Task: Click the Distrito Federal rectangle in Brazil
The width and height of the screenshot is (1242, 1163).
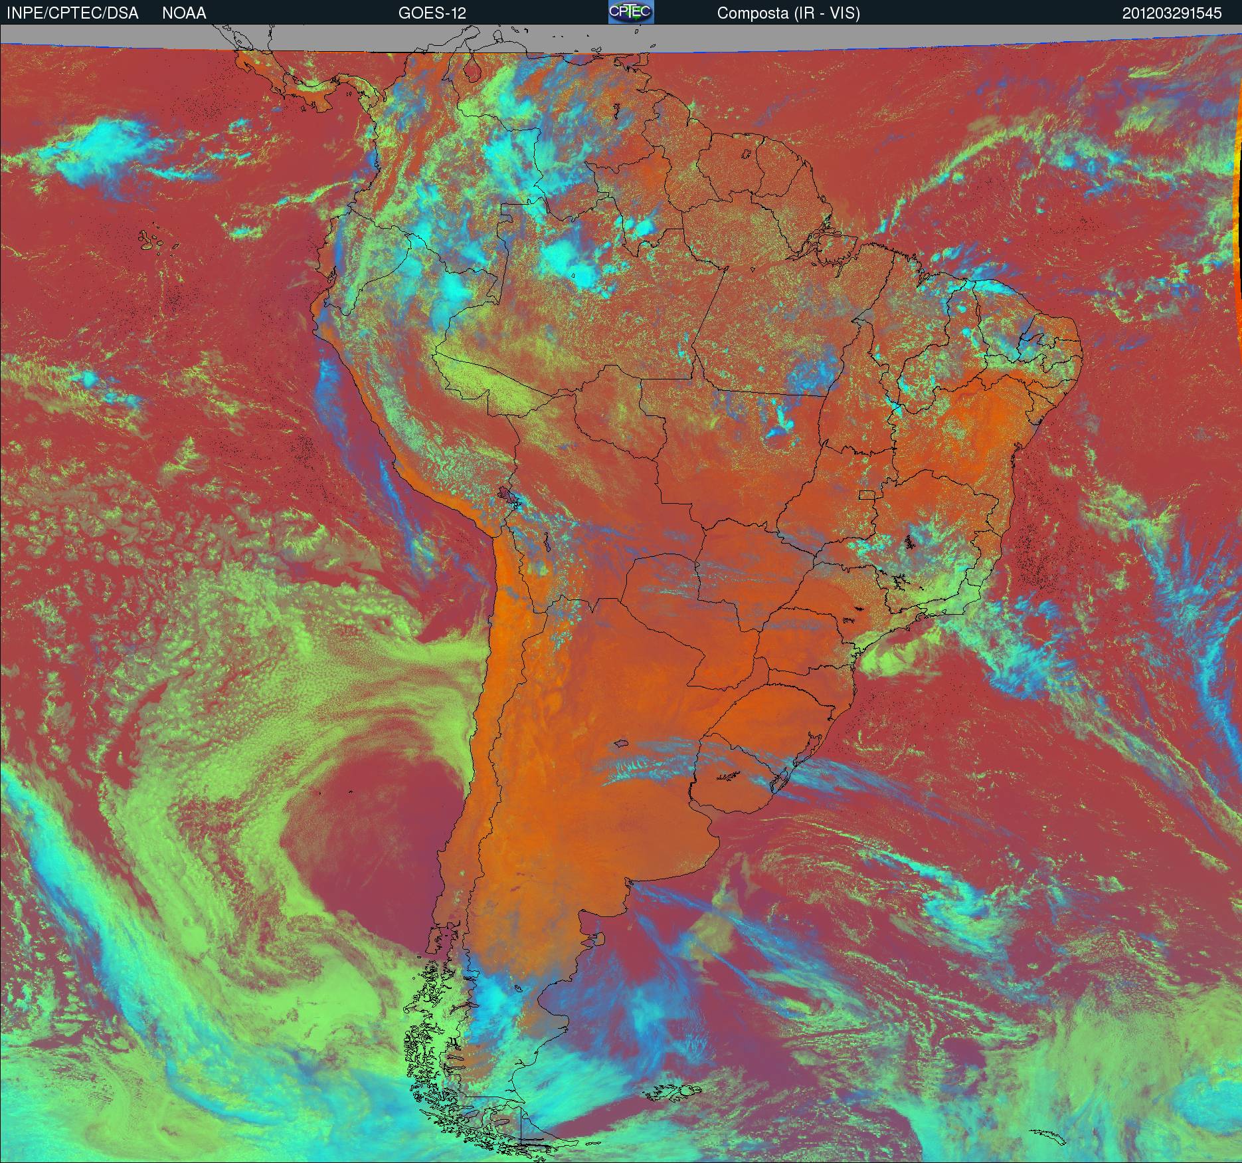Action: coord(867,494)
